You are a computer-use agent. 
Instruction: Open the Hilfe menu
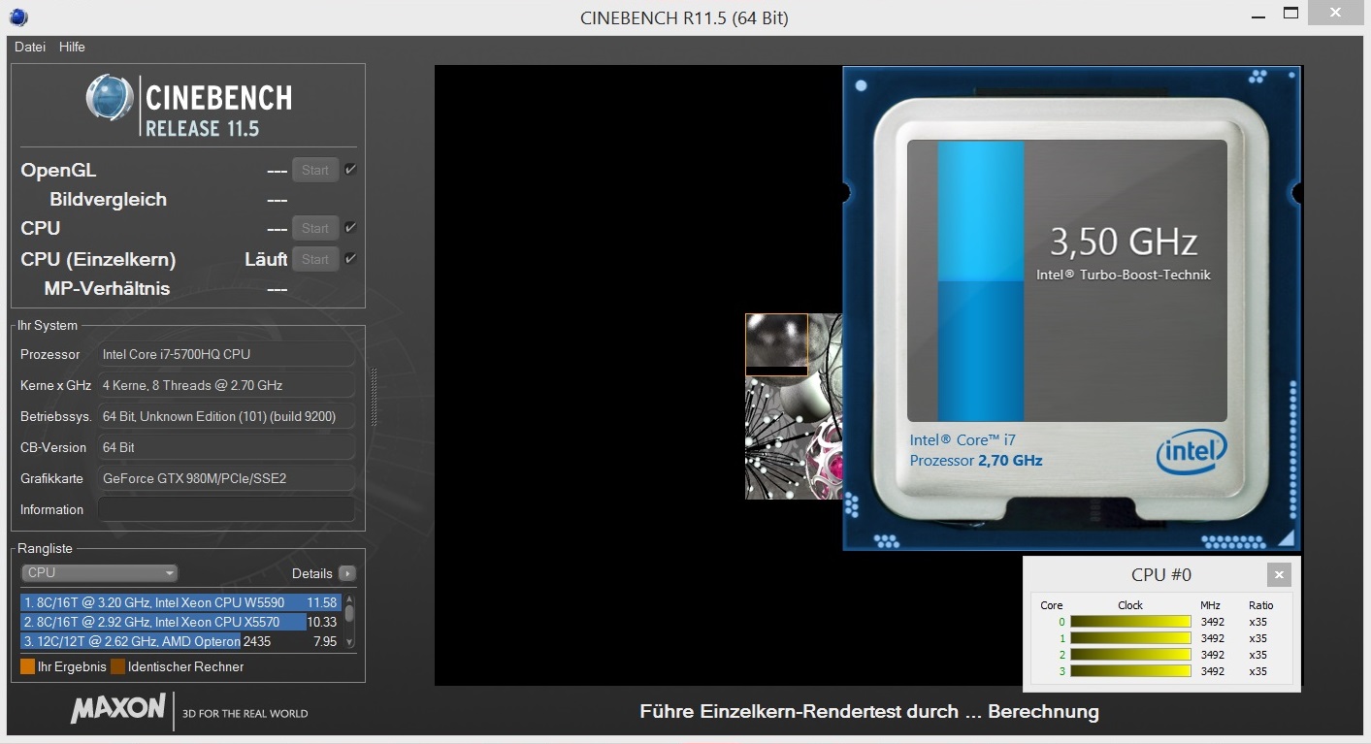click(x=72, y=47)
